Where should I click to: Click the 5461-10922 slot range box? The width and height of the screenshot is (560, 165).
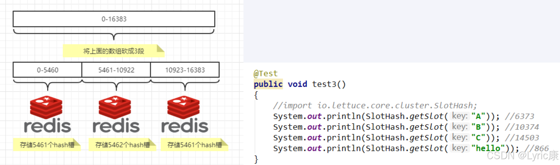point(116,70)
